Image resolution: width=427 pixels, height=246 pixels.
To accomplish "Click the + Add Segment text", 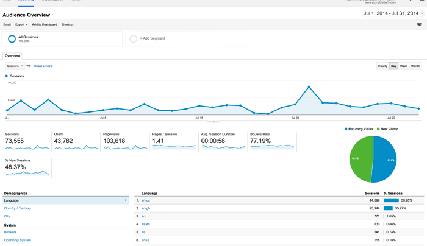I will click(x=152, y=38).
